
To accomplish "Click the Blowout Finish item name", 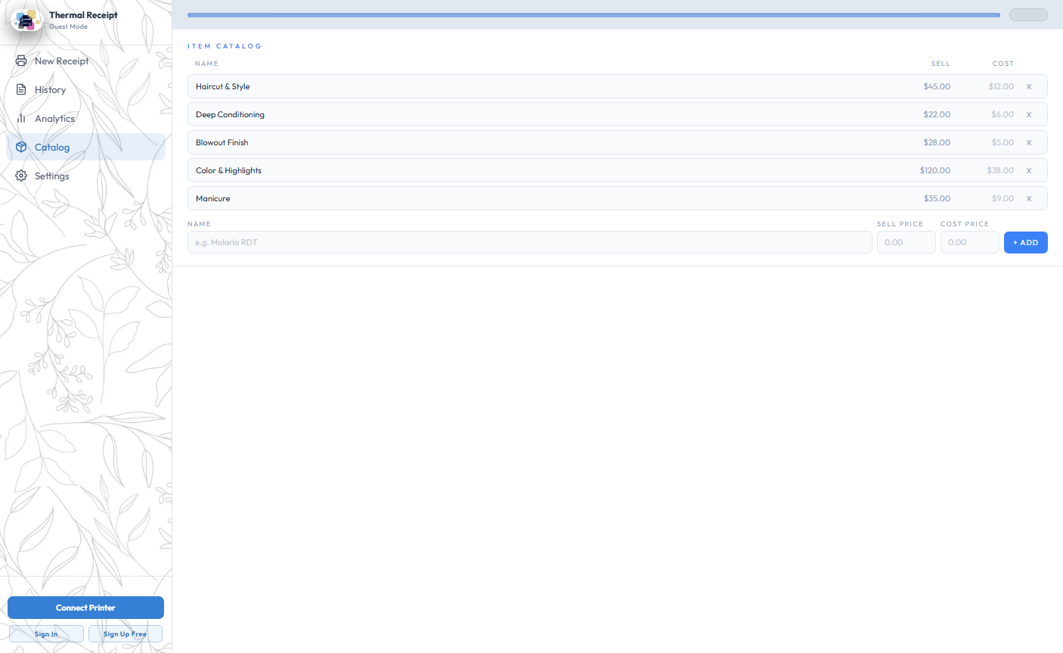I will 222,142.
